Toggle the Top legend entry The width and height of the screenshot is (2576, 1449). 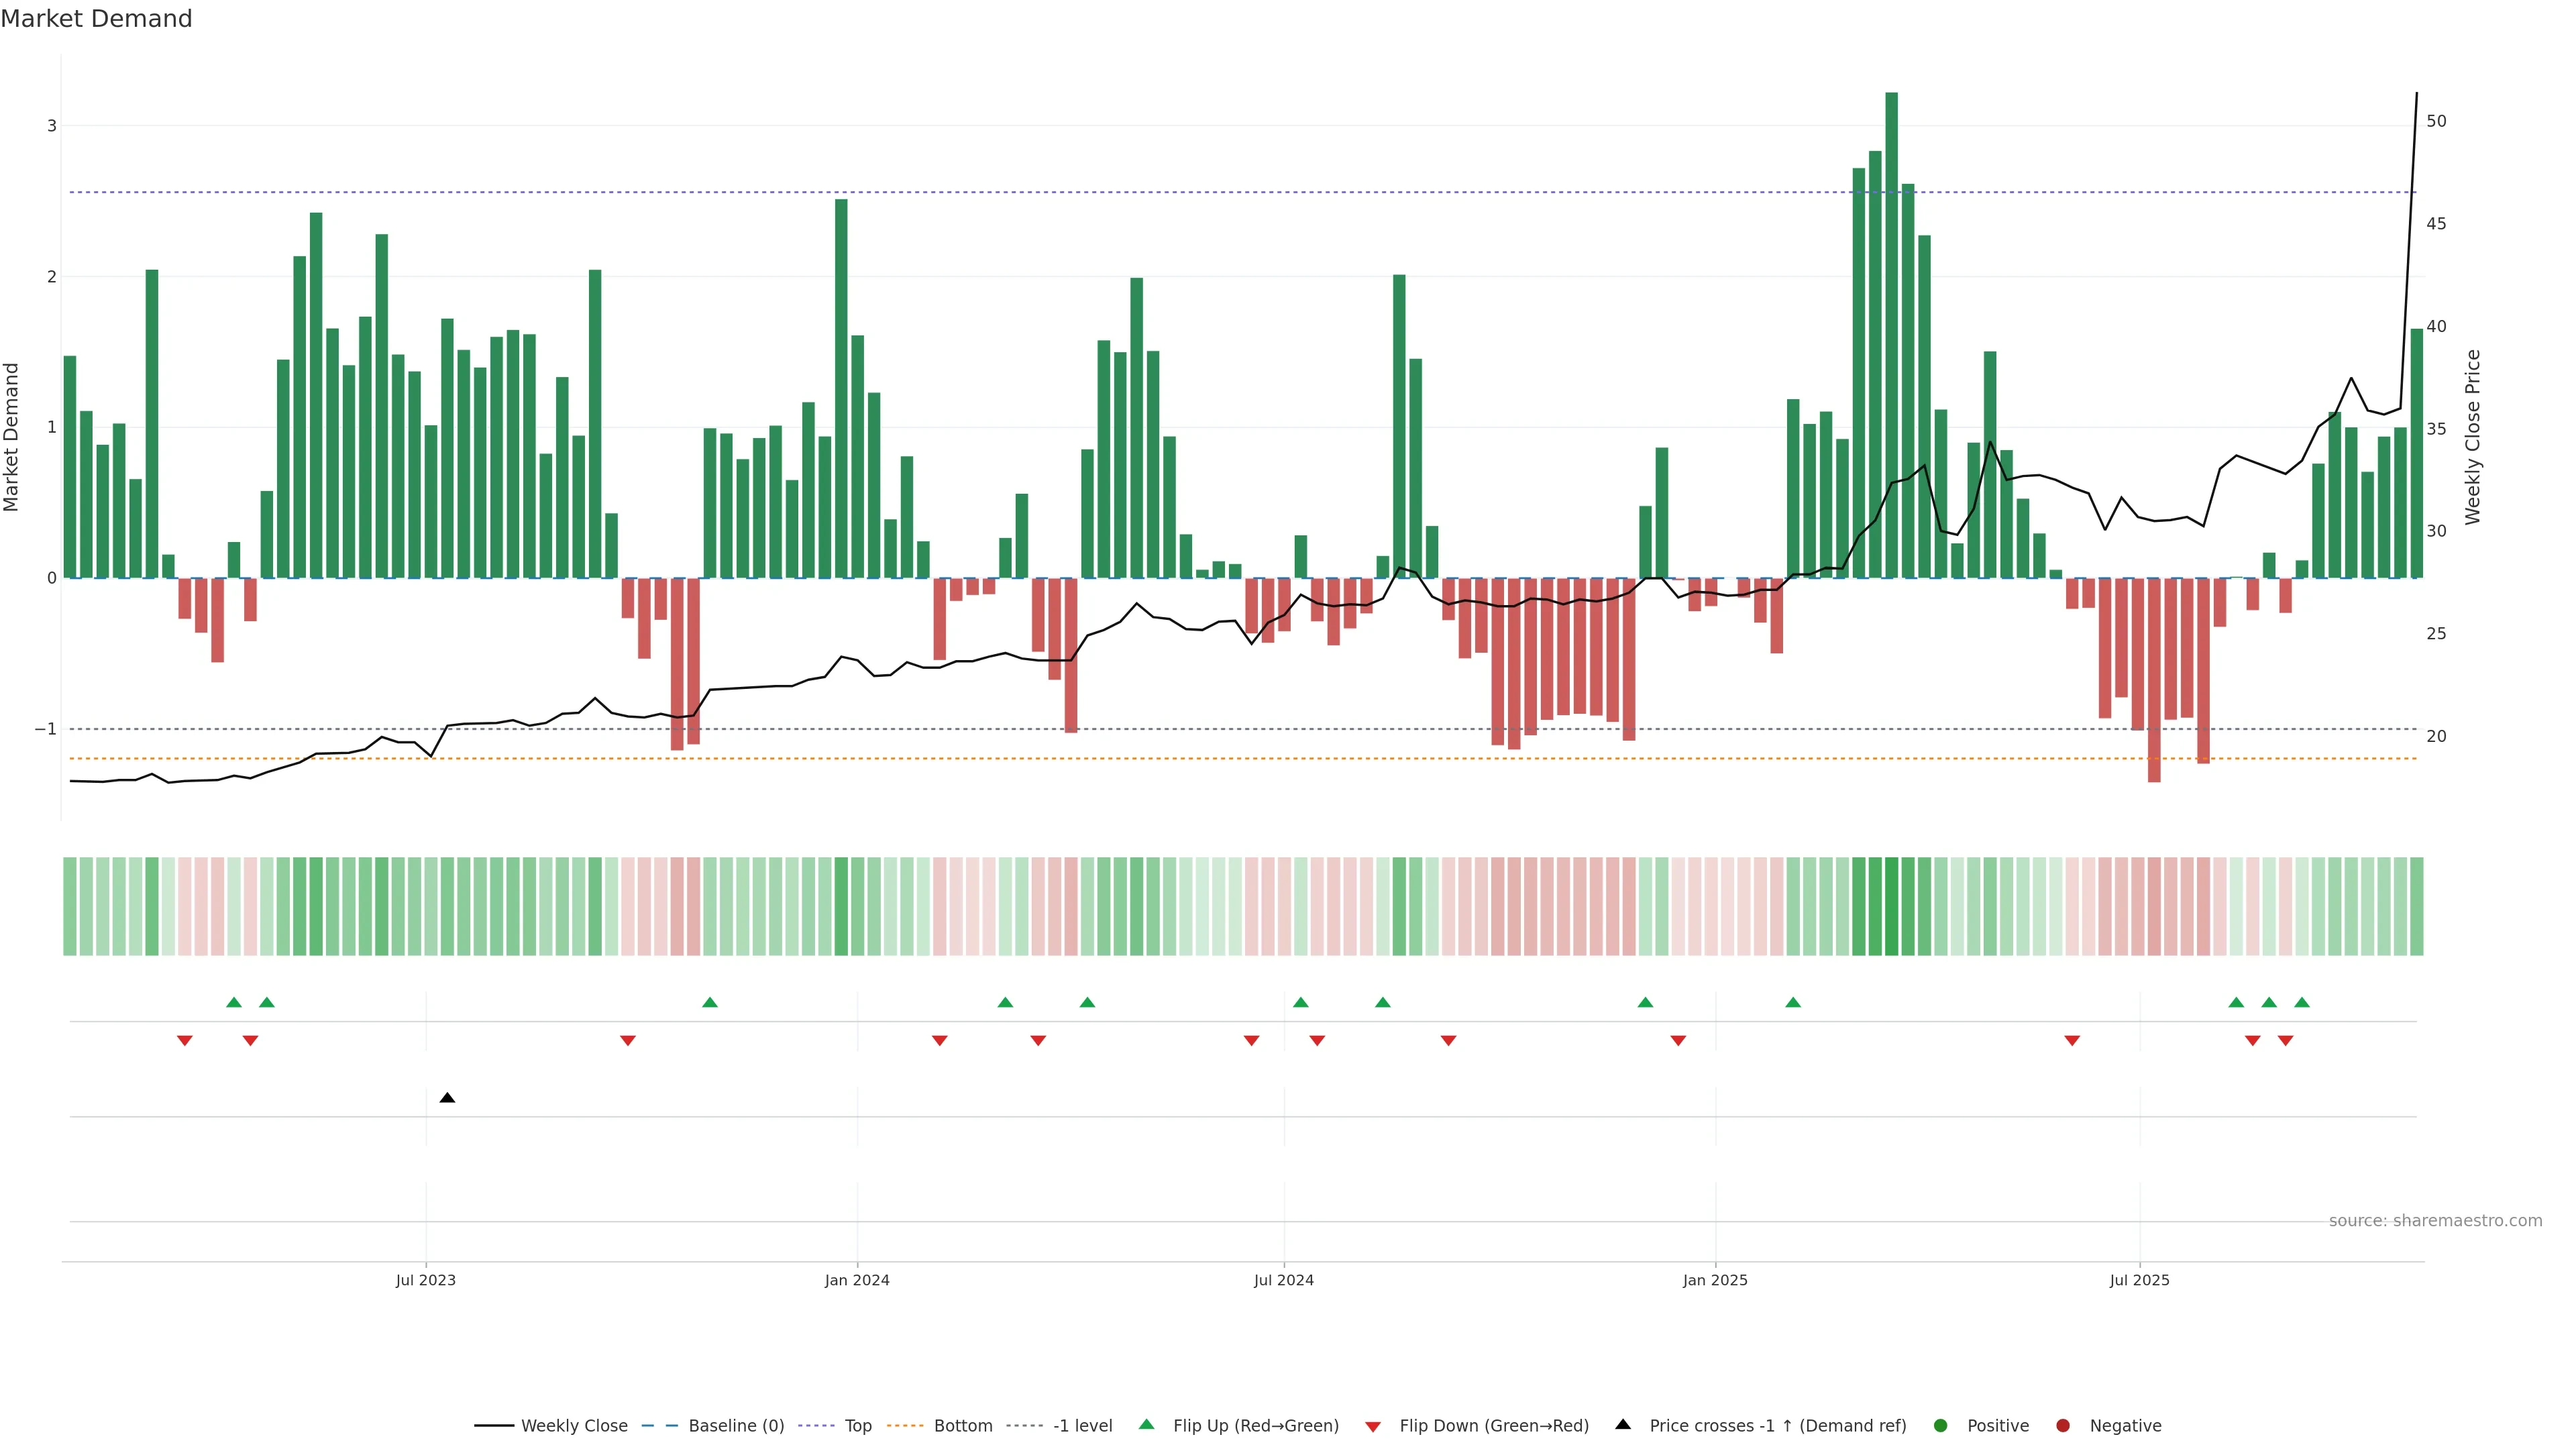(x=857, y=1425)
